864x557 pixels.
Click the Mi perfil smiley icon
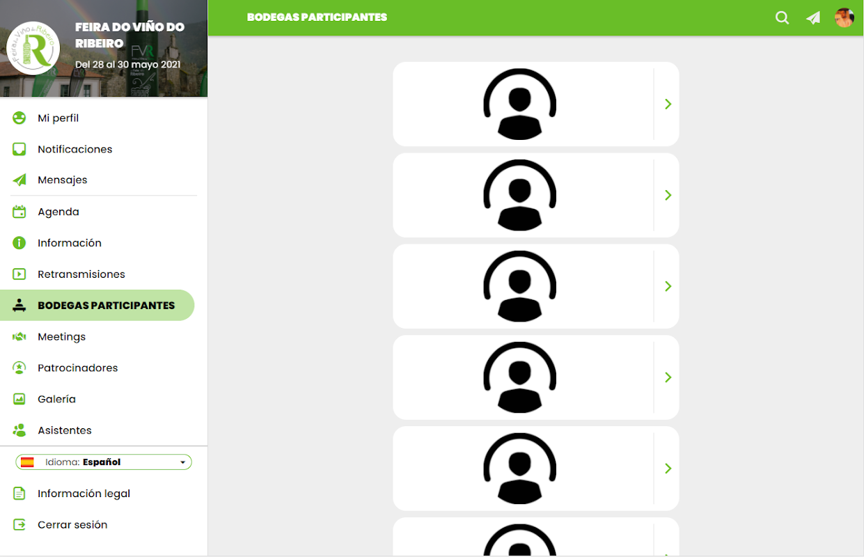pyautogui.click(x=19, y=118)
